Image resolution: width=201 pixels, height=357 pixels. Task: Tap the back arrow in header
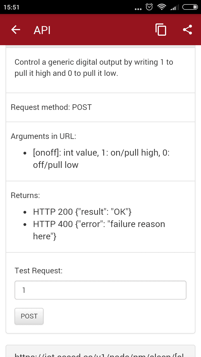(16, 30)
